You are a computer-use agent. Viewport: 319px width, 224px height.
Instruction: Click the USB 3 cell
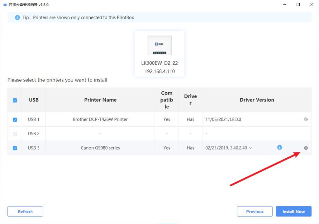pos(34,148)
